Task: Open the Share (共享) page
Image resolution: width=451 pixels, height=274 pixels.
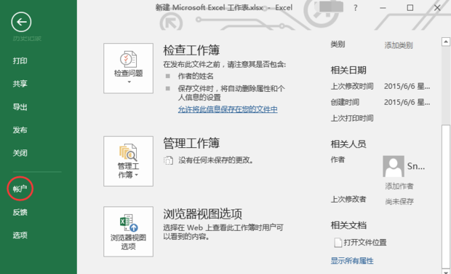Action: click(20, 84)
